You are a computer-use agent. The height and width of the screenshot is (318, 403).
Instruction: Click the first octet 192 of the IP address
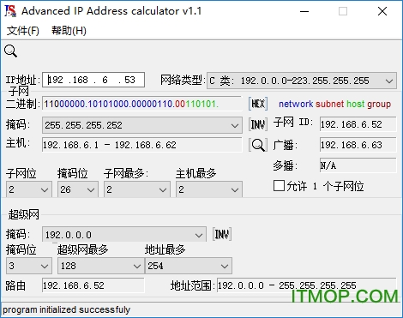(56, 80)
